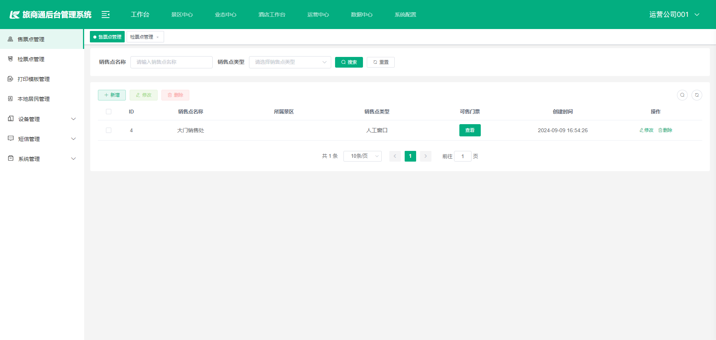Focus the 销售点名称 input field
Image resolution: width=716 pixels, height=340 pixels.
[171, 62]
